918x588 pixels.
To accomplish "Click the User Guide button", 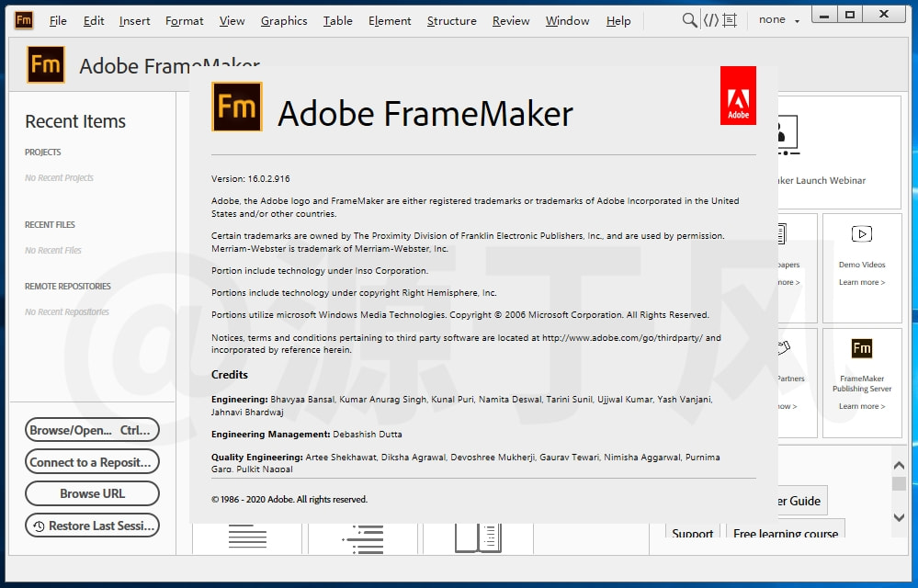I will pyautogui.click(x=802, y=501).
